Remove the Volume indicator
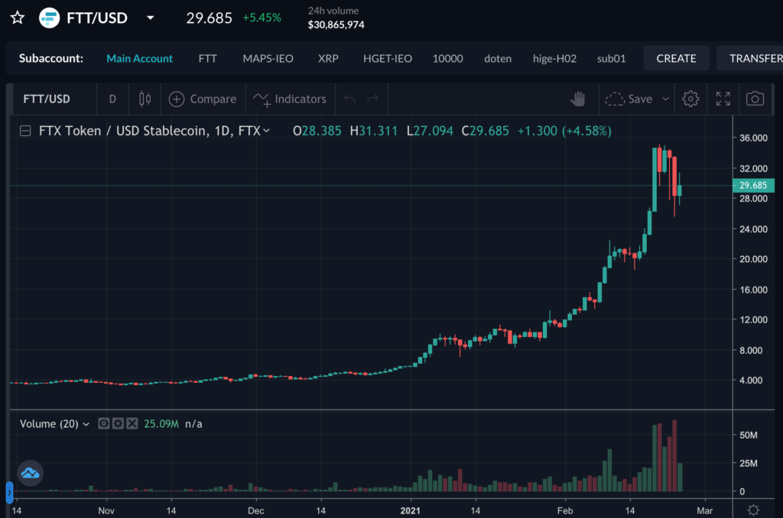 click(x=132, y=424)
